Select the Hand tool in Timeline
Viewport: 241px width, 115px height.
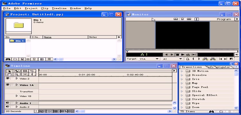pyautogui.click(x=10, y=74)
